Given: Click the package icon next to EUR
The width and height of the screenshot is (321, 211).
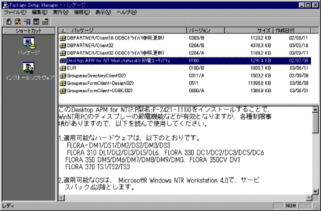Looking at the screenshot, I should tap(63, 68).
